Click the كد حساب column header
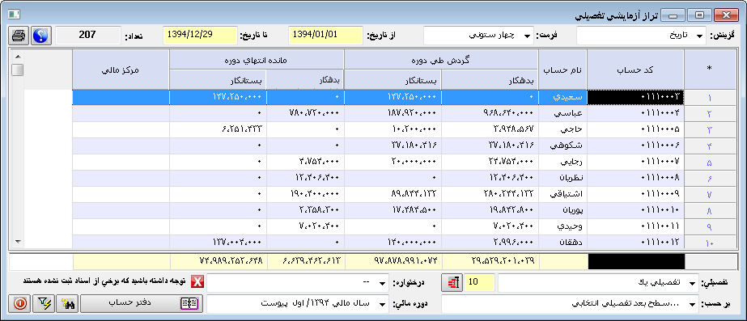 click(635, 70)
